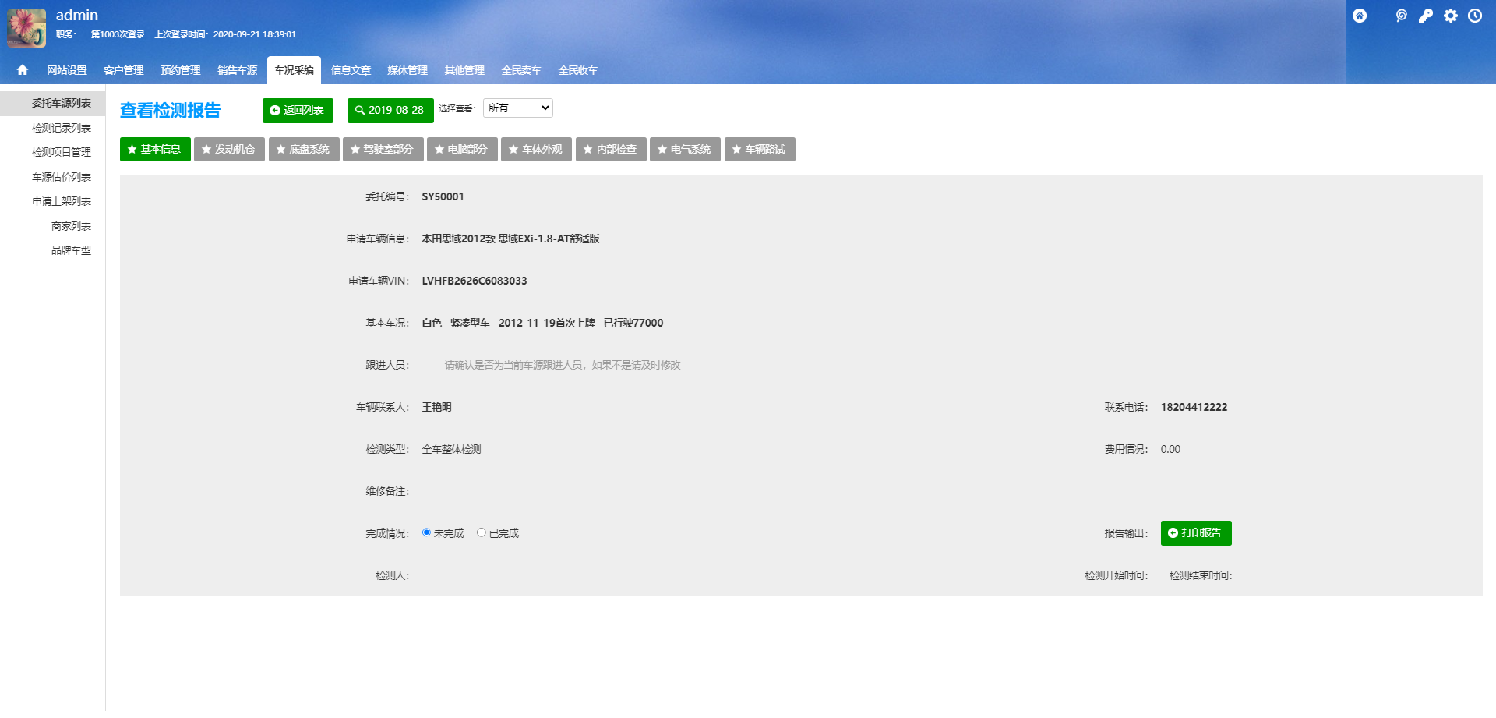Click the admin avatar picture
The width and height of the screenshot is (1496, 718).
point(26,28)
